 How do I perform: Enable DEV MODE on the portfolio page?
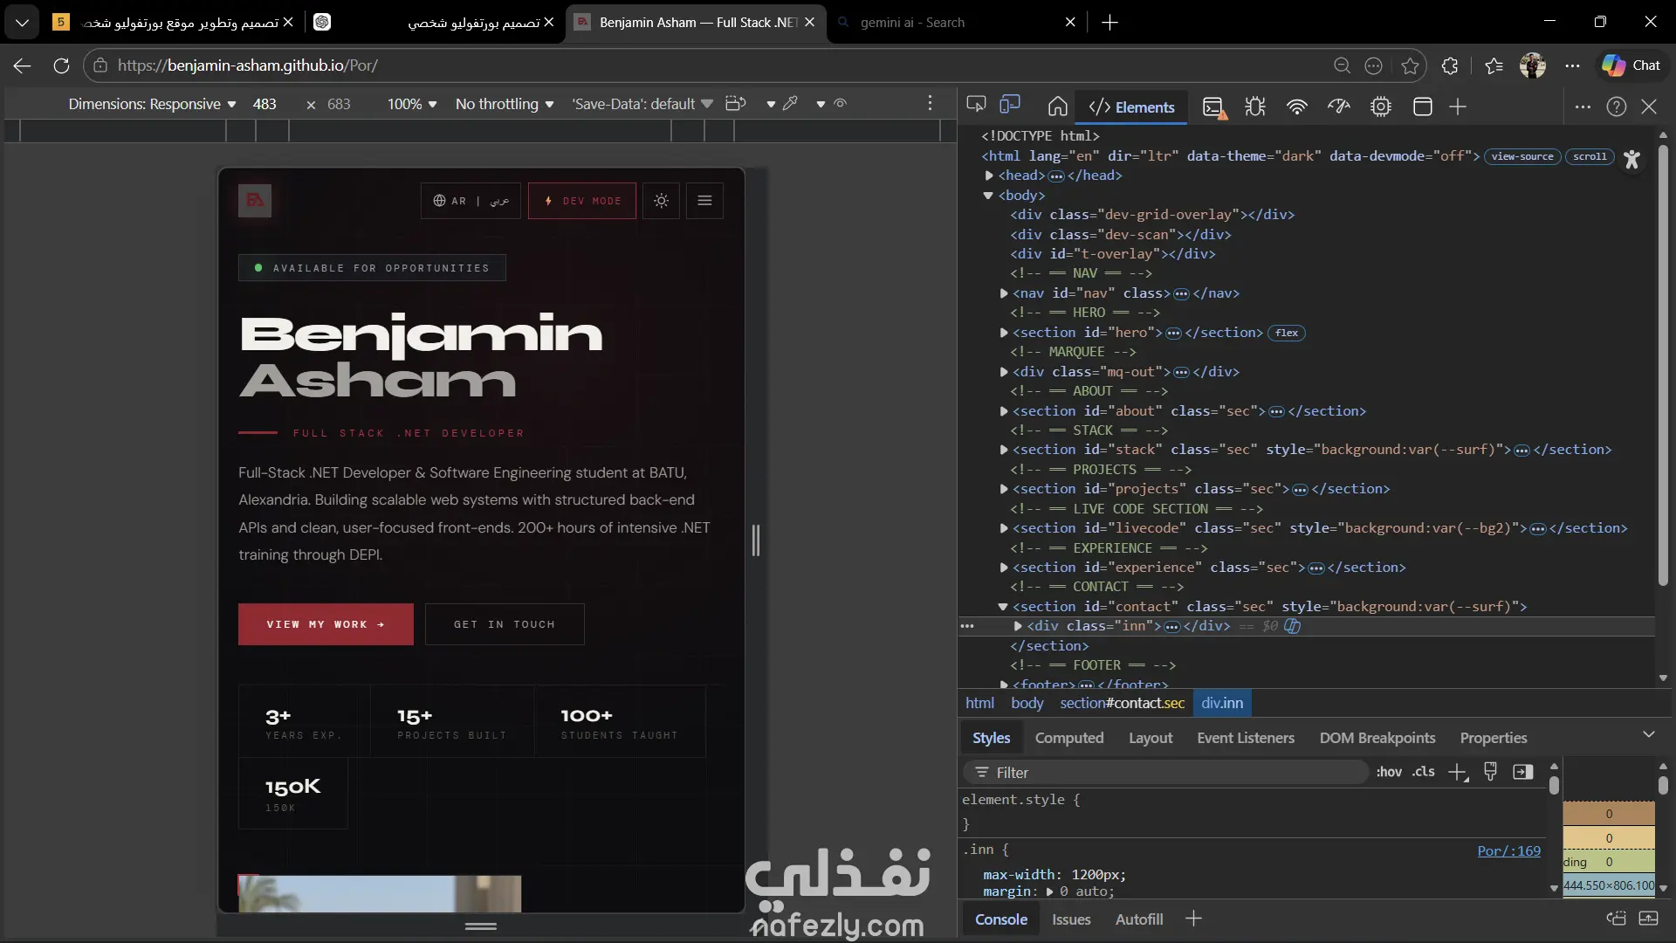point(582,201)
